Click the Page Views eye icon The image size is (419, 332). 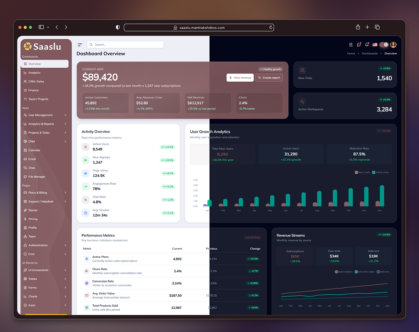pos(86,173)
